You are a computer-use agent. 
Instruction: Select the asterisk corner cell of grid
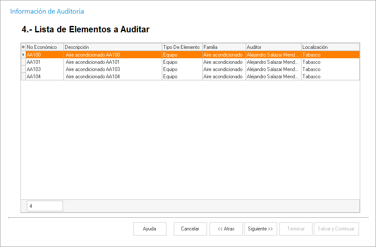pos(23,47)
